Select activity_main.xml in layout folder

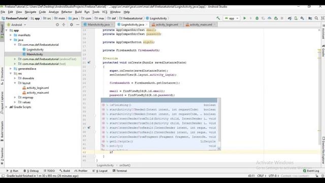point(38,93)
